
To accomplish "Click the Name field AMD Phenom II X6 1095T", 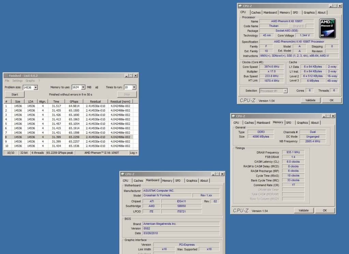I will click(x=287, y=21).
